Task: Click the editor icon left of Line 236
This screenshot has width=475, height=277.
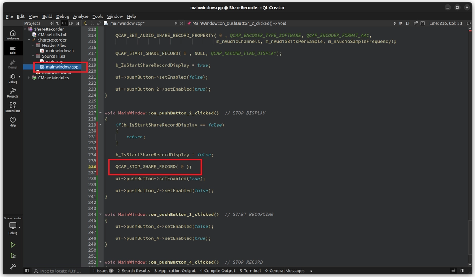Action: 423,23
